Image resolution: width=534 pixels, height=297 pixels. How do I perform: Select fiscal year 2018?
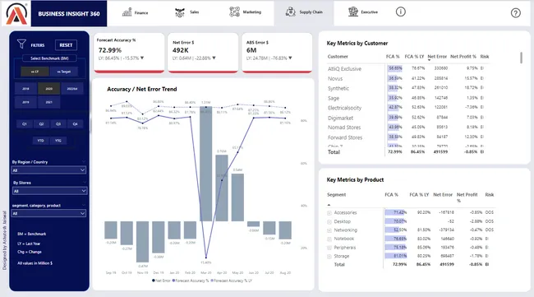26,89
